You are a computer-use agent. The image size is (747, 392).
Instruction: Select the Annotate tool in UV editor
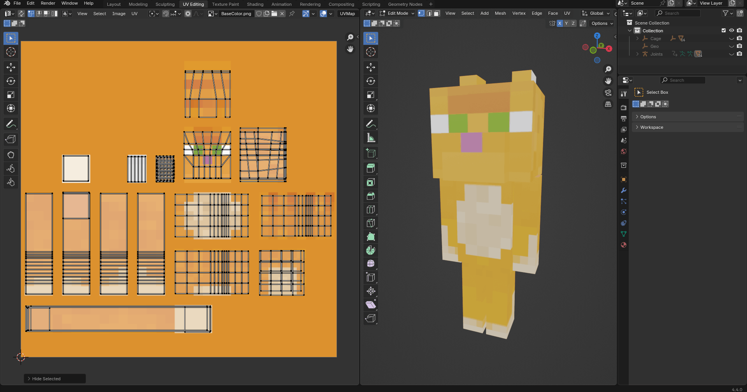tap(11, 124)
